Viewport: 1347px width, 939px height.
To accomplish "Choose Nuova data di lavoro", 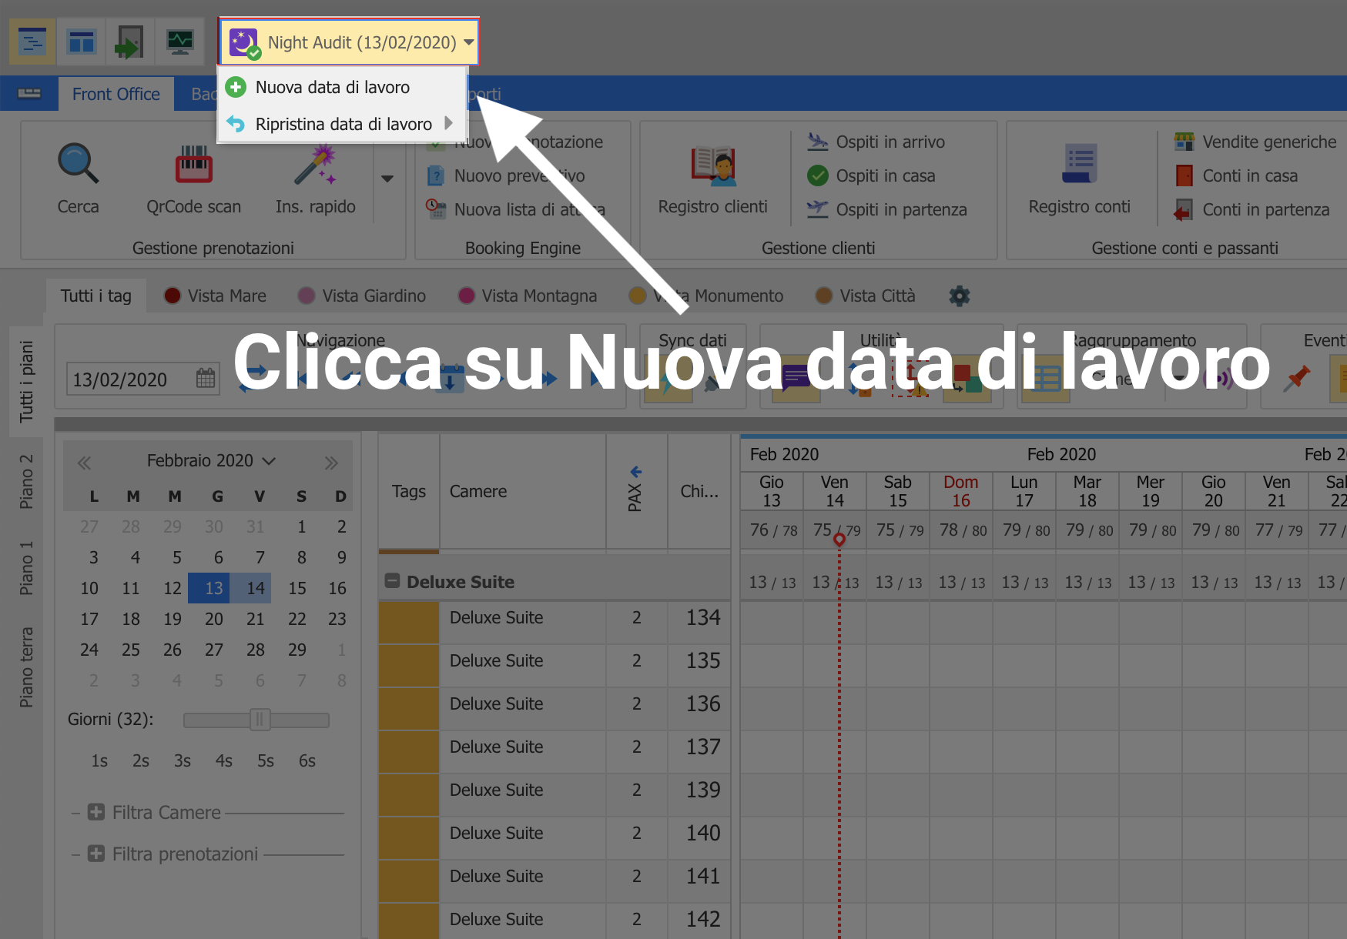I will [343, 87].
